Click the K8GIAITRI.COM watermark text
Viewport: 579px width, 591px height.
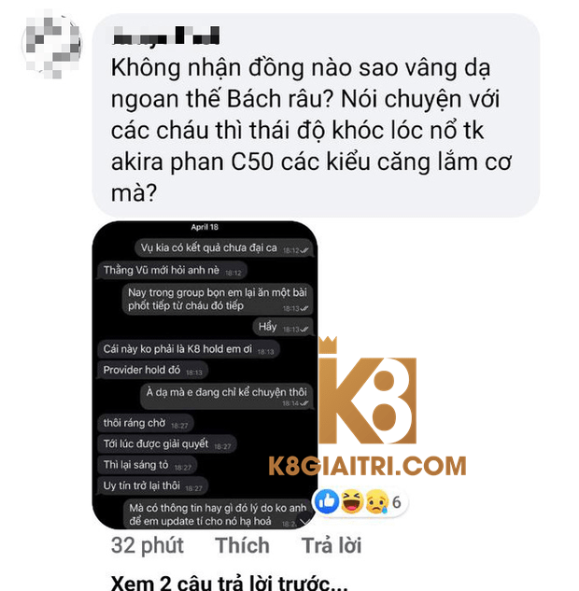pos(367,466)
